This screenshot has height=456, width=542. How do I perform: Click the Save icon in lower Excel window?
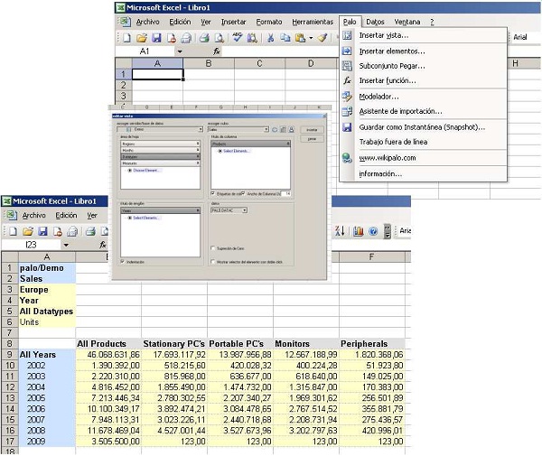point(42,231)
